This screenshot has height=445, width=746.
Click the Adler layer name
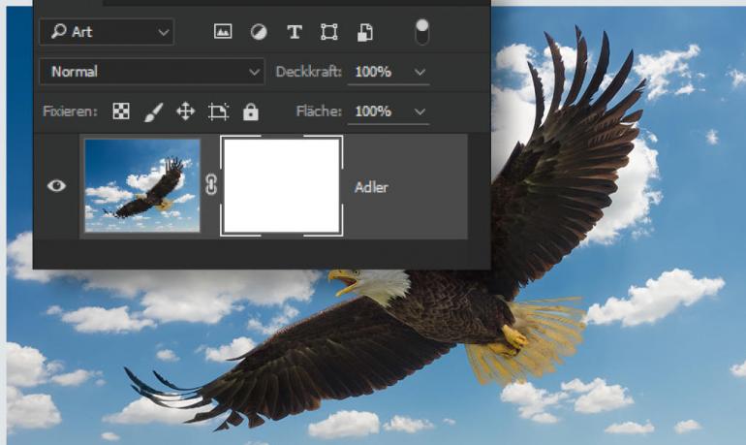(x=372, y=187)
